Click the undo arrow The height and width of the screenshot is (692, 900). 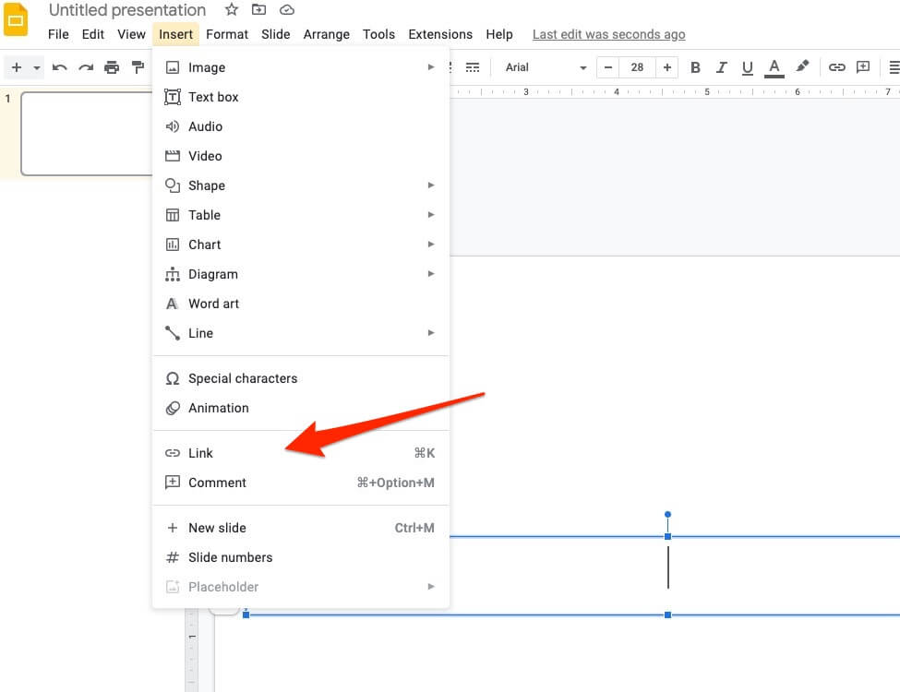(x=59, y=67)
